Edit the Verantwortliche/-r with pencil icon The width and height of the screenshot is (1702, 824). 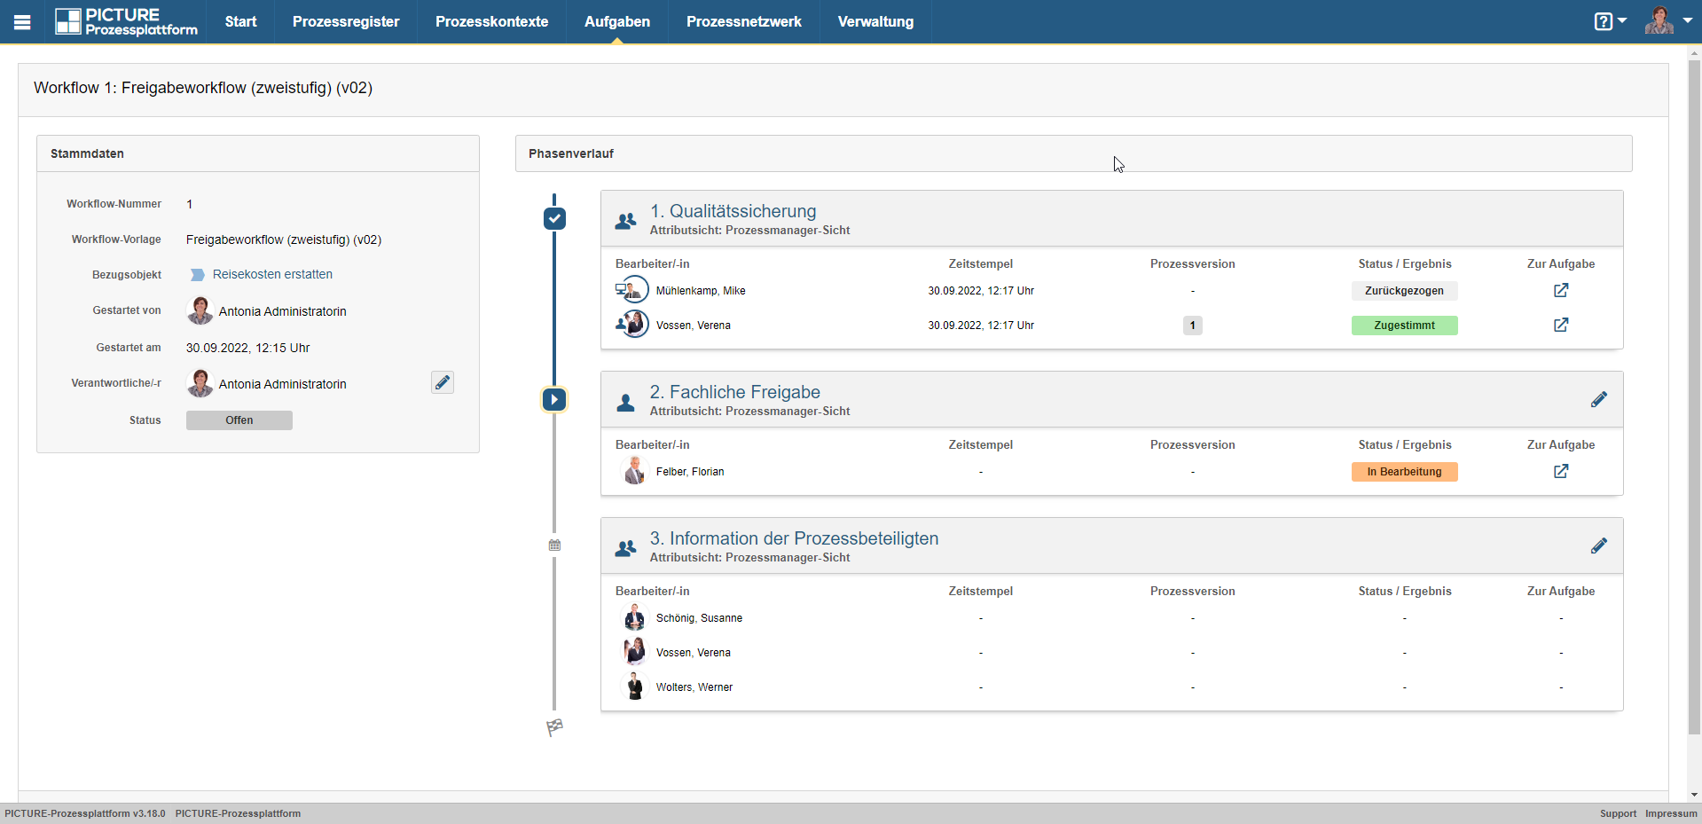(443, 382)
